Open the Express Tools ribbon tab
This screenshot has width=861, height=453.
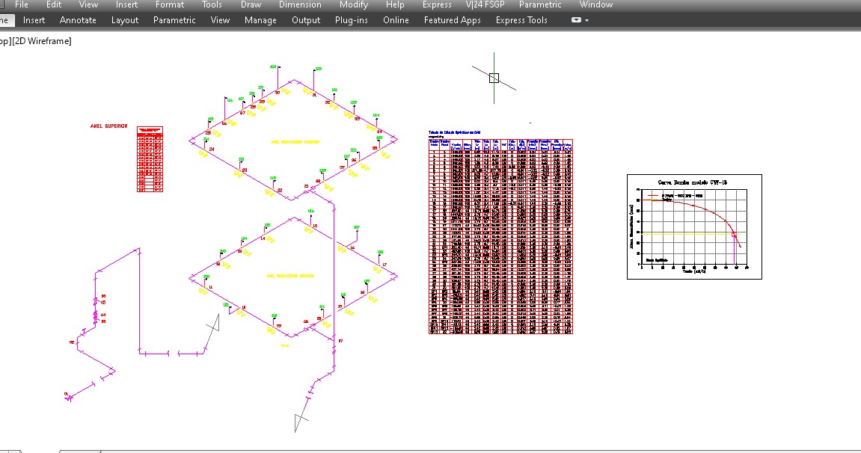point(521,20)
